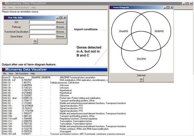This screenshot has width=194, height=136.
Task: Focus the Functional Classification text field
Action: (x=42, y=32)
